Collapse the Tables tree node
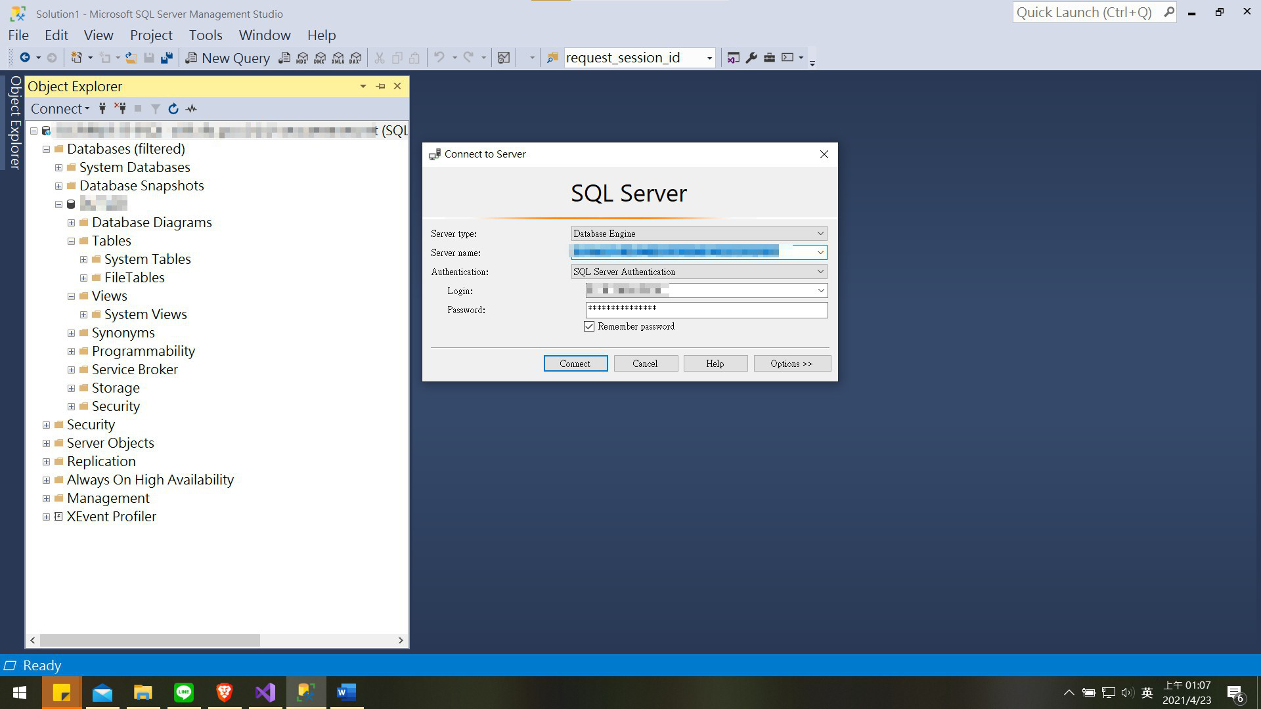Image resolution: width=1261 pixels, height=709 pixels. point(71,241)
